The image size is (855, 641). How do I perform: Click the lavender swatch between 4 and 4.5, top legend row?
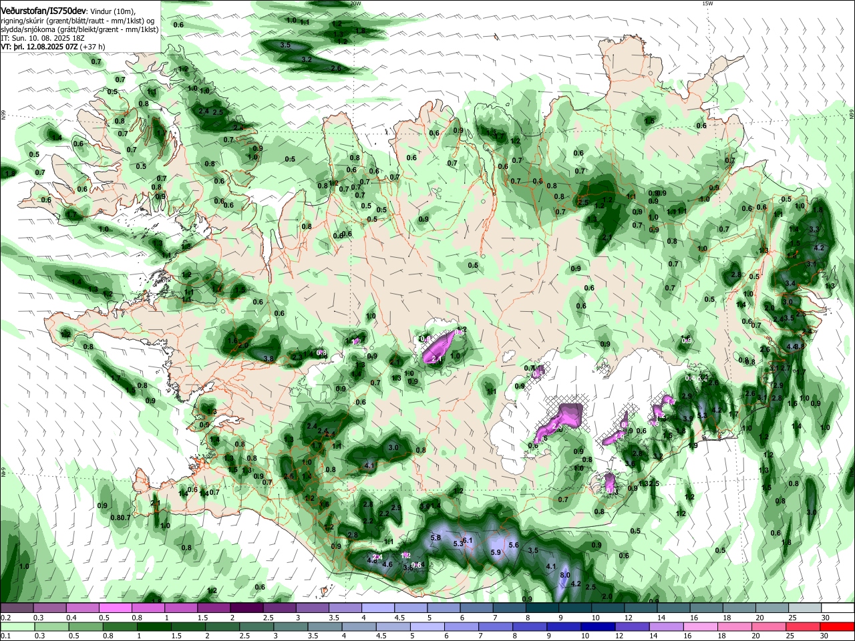pyautogui.click(x=377, y=608)
